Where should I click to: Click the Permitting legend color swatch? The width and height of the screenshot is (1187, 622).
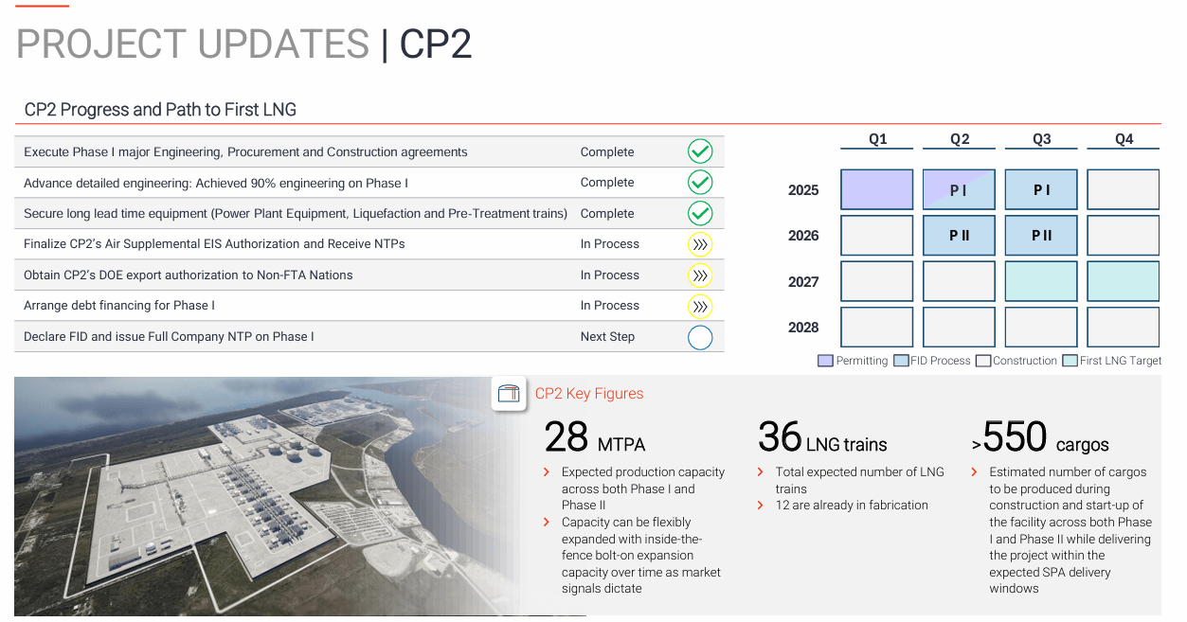pyautogui.click(x=825, y=361)
